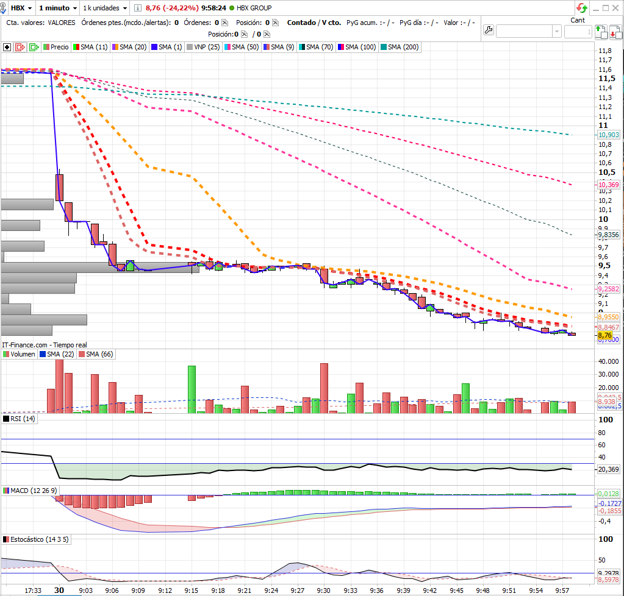The image size is (624, 596).
Task: Click the MACD (12 26 9) indicator label
Action: tap(30, 491)
